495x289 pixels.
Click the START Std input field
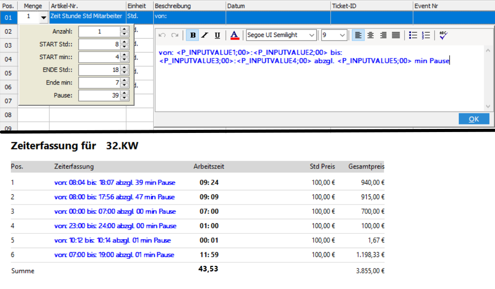[x=99, y=44]
